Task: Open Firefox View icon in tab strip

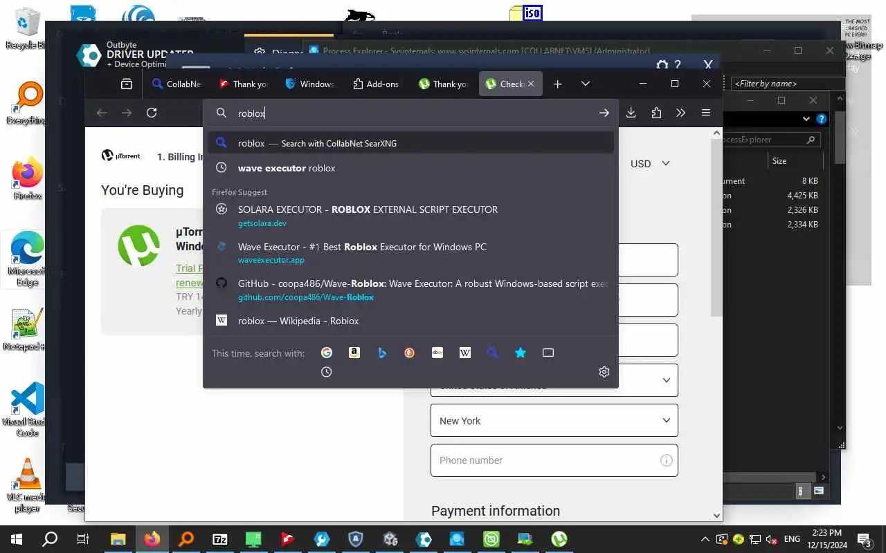Action: (x=127, y=84)
